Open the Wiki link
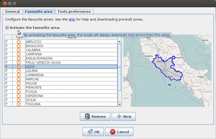Viewport: 216px width, 139px height. click(72, 19)
